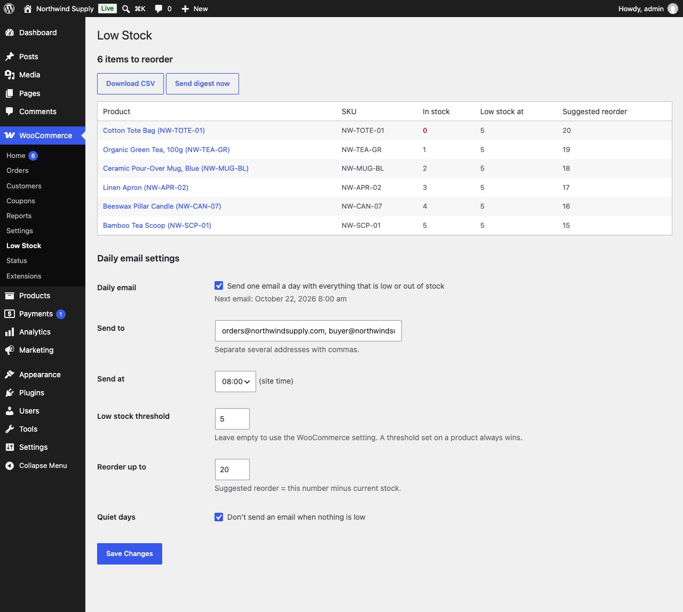Open WooCommerce Extensions submenu item
The image size is (683, 612).
24,276
